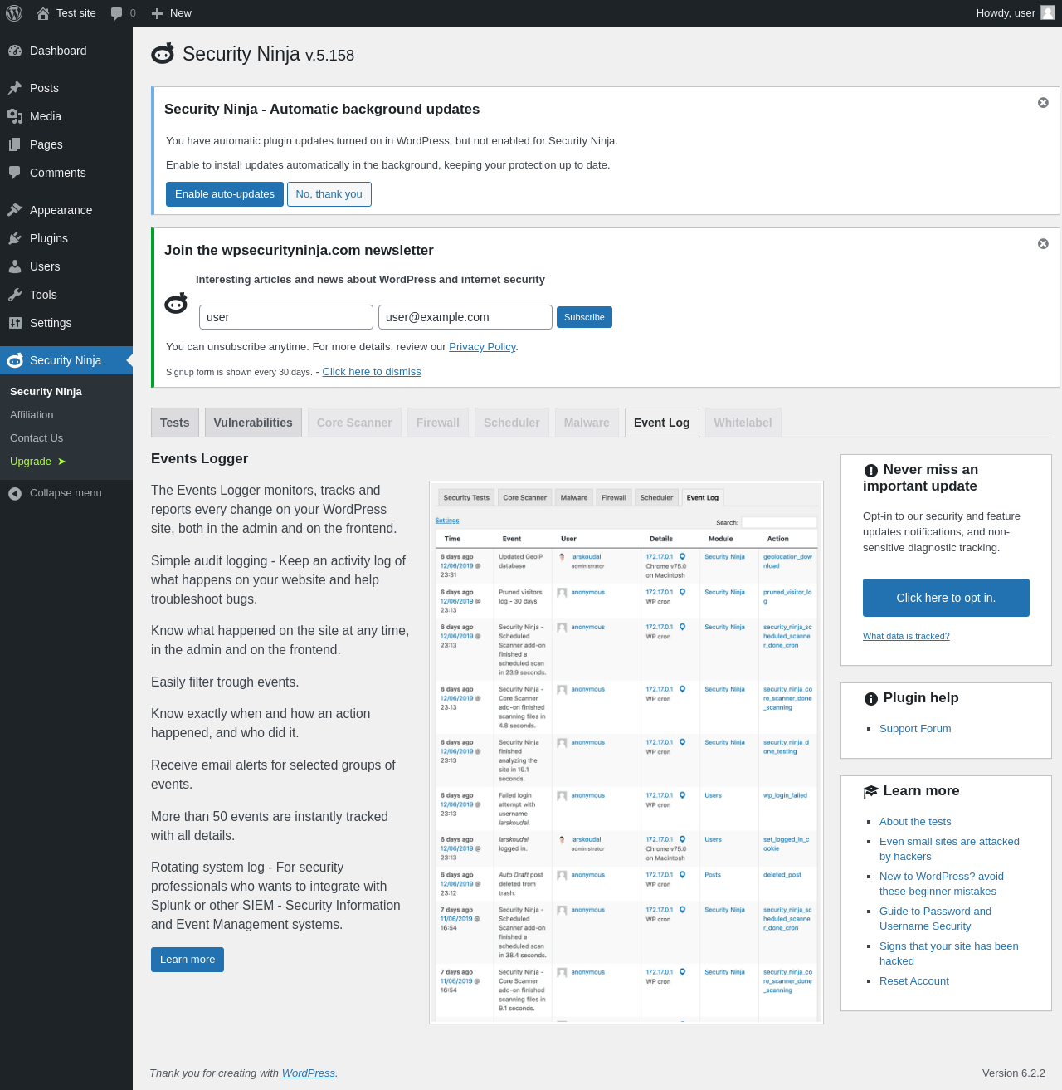This screenshot has width=1062, height=1090.
Task: Open the Whitelabel tab
Action: click(x=743, y=423)
